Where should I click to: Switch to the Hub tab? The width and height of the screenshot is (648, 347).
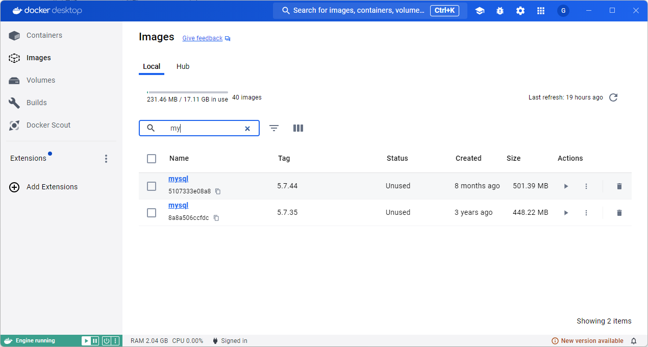tap(183, 66)
